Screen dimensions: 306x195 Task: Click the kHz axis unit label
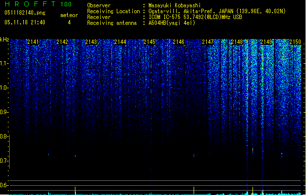(x=4, y=39)
